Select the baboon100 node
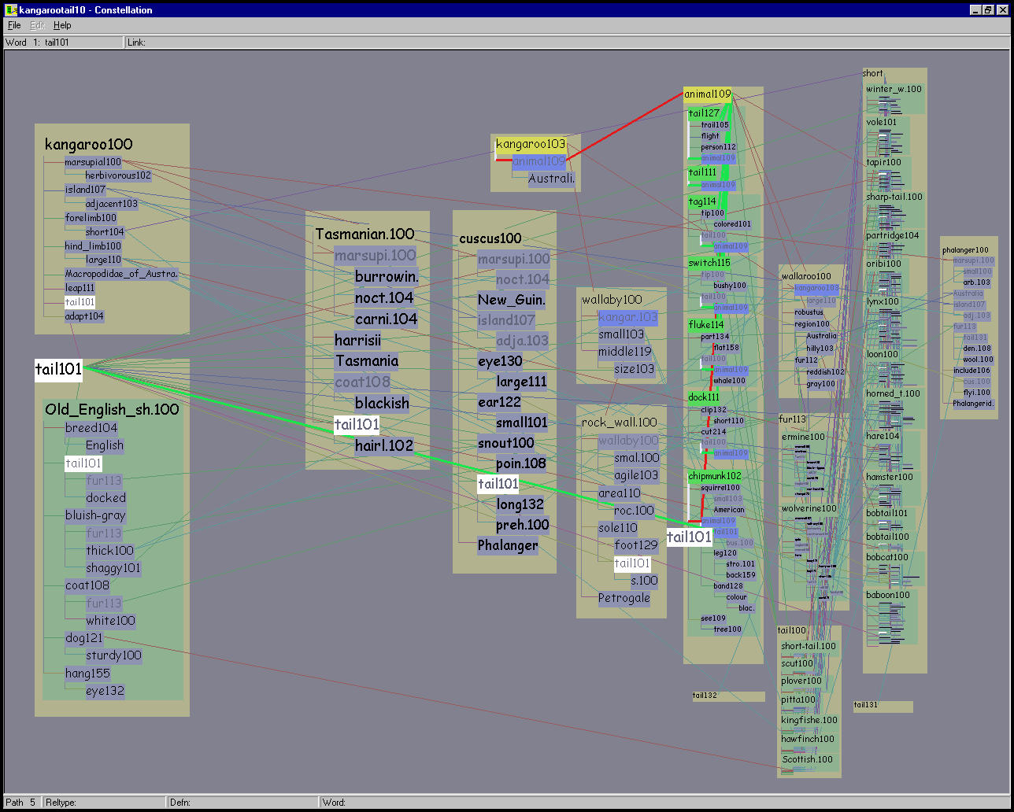Screen dimensions: 1014x812 887,595
